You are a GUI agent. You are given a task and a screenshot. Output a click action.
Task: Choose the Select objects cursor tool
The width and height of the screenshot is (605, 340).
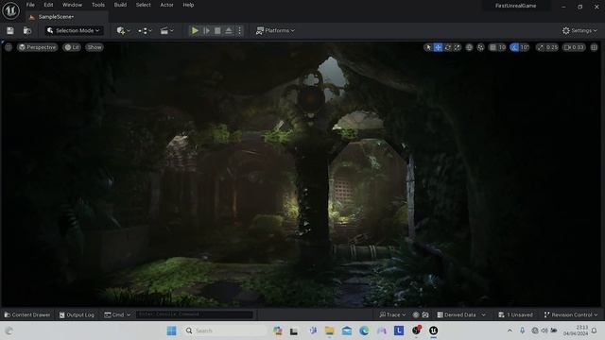click(428, 47)
